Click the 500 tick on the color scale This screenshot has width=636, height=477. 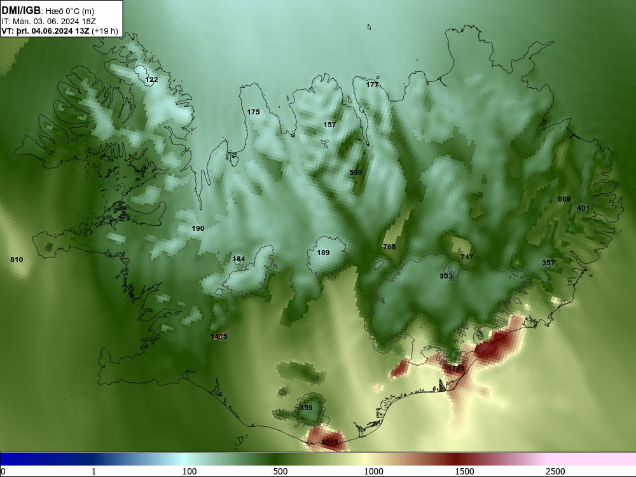pyautogui.click(x=280, y=471)
